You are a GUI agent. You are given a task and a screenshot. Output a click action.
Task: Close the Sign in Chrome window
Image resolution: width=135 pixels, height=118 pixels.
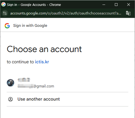pos(129,5)
